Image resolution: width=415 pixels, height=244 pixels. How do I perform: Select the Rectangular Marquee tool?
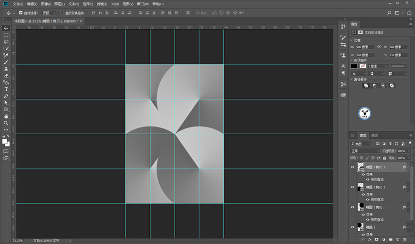coord(6,35)
